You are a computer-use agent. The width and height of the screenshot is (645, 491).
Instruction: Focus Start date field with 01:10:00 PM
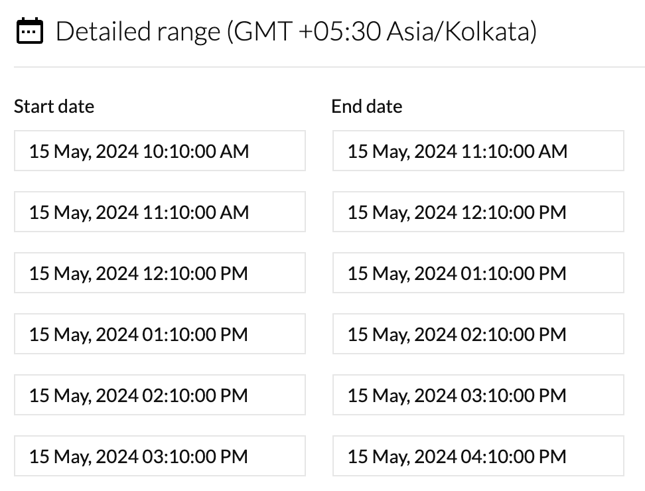159,334
